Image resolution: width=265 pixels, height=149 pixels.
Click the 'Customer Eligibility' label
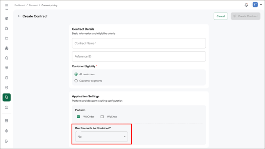(x=84, y=66)
